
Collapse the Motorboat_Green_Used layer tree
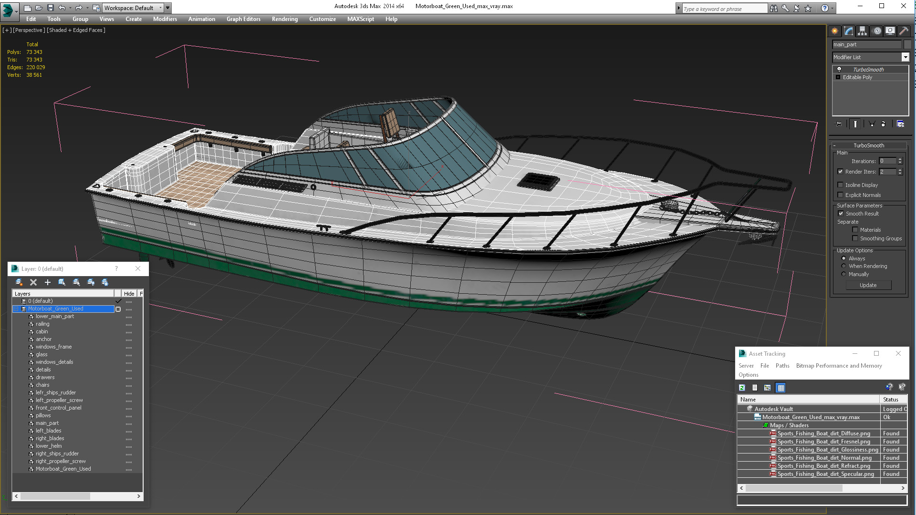pyautogui.click(x=16, y=309)
